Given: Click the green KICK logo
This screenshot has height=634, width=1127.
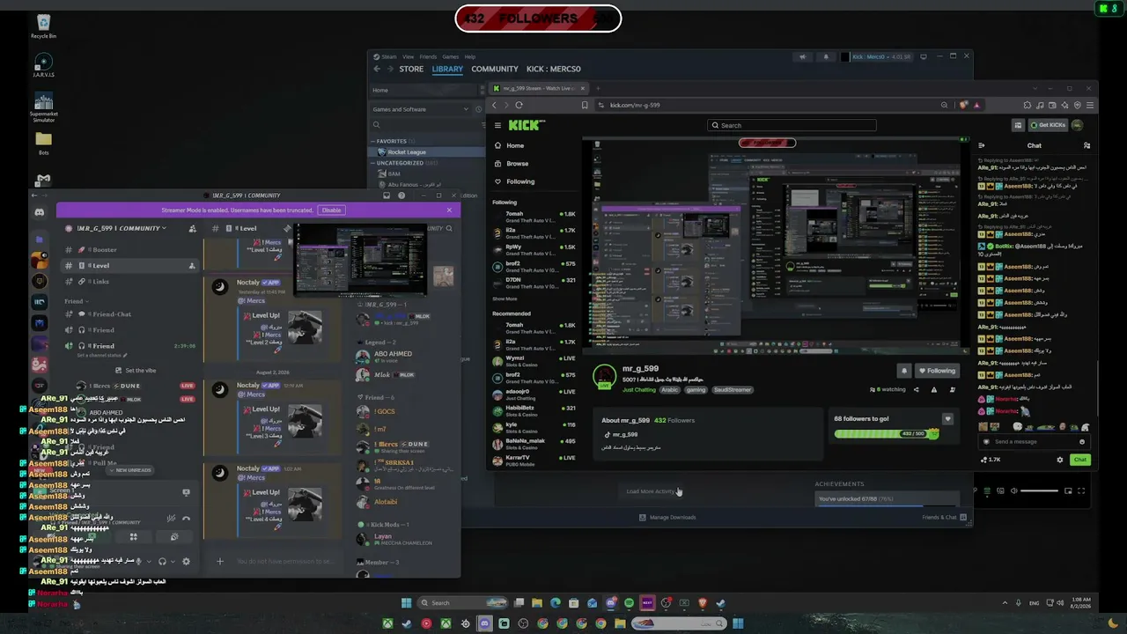Looking at the screenshot, I should 527,125.
